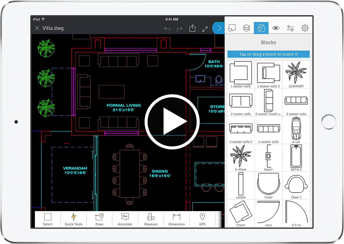
Task: Open the Measure tool
Action: click(x=151, y=219)
